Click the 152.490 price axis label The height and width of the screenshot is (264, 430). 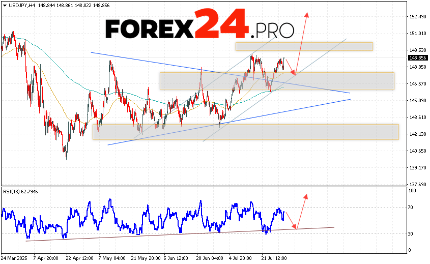[417, 17]
